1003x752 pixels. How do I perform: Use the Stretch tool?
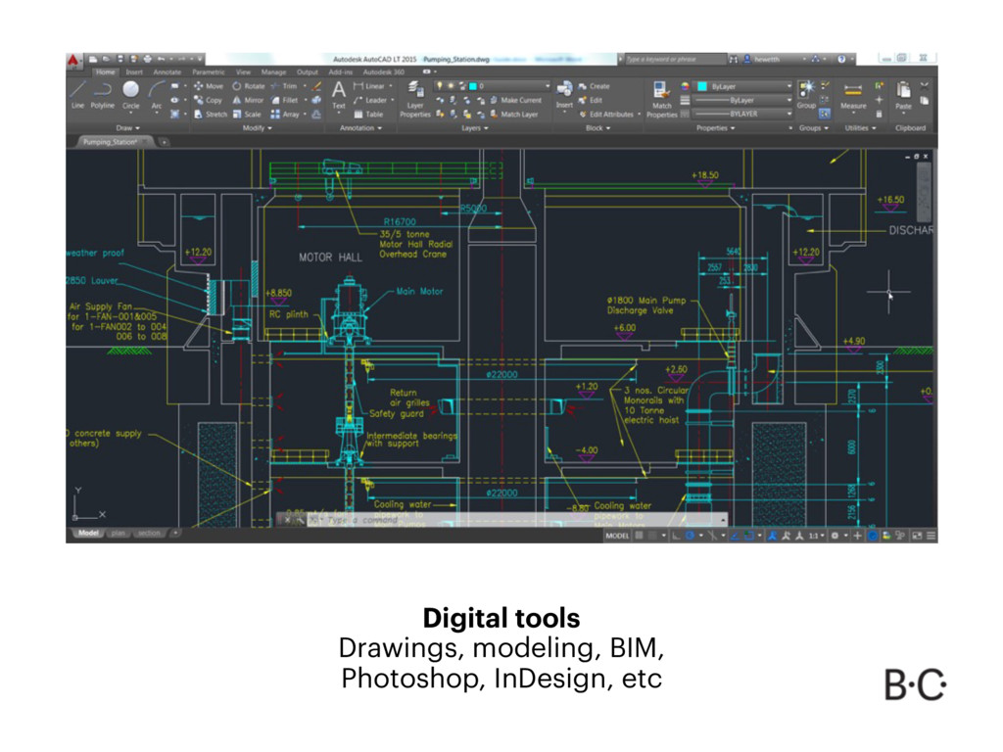pos(211,115)
